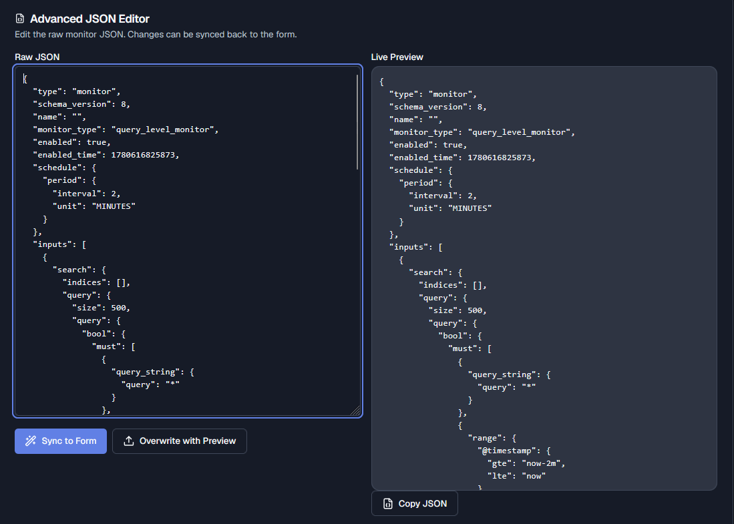Click "interval": 2 line in Raw JSON
The width and height of the screenshot is (734, 524).
[86, 193]
